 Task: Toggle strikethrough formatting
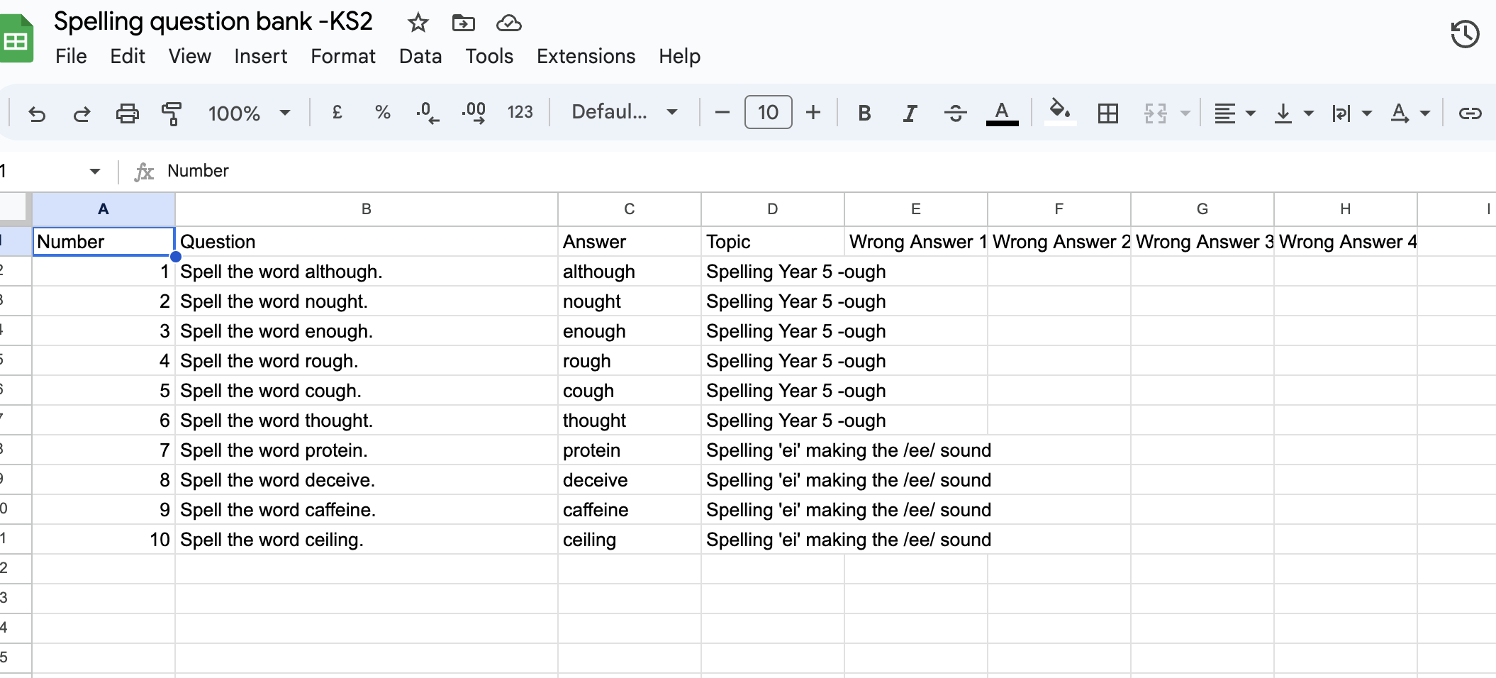pyautogui.click(x=955, y=113)
